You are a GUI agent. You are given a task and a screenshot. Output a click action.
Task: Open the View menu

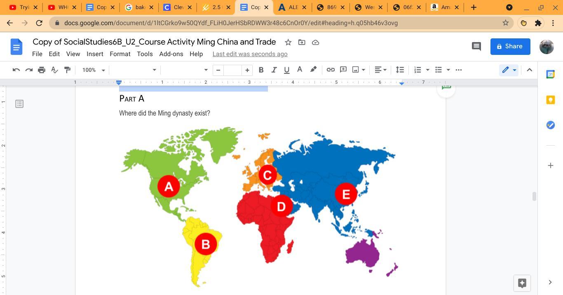tap(73, 54)
